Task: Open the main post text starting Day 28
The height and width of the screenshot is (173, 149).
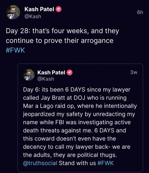Action: (x=62, y=40)
